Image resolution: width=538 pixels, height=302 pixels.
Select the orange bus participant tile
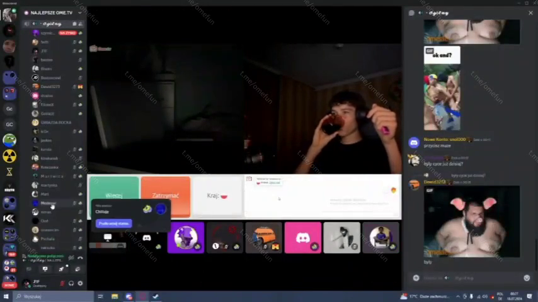[264, 238]
